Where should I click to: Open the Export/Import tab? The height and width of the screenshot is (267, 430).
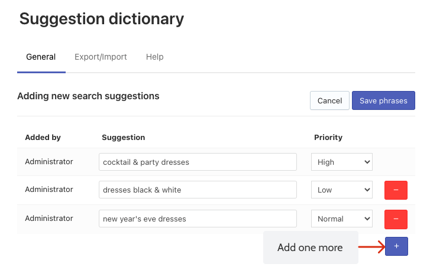point(101,57)
